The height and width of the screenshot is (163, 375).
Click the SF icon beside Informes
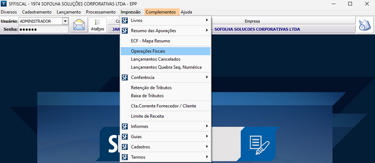tap(125, 126)
